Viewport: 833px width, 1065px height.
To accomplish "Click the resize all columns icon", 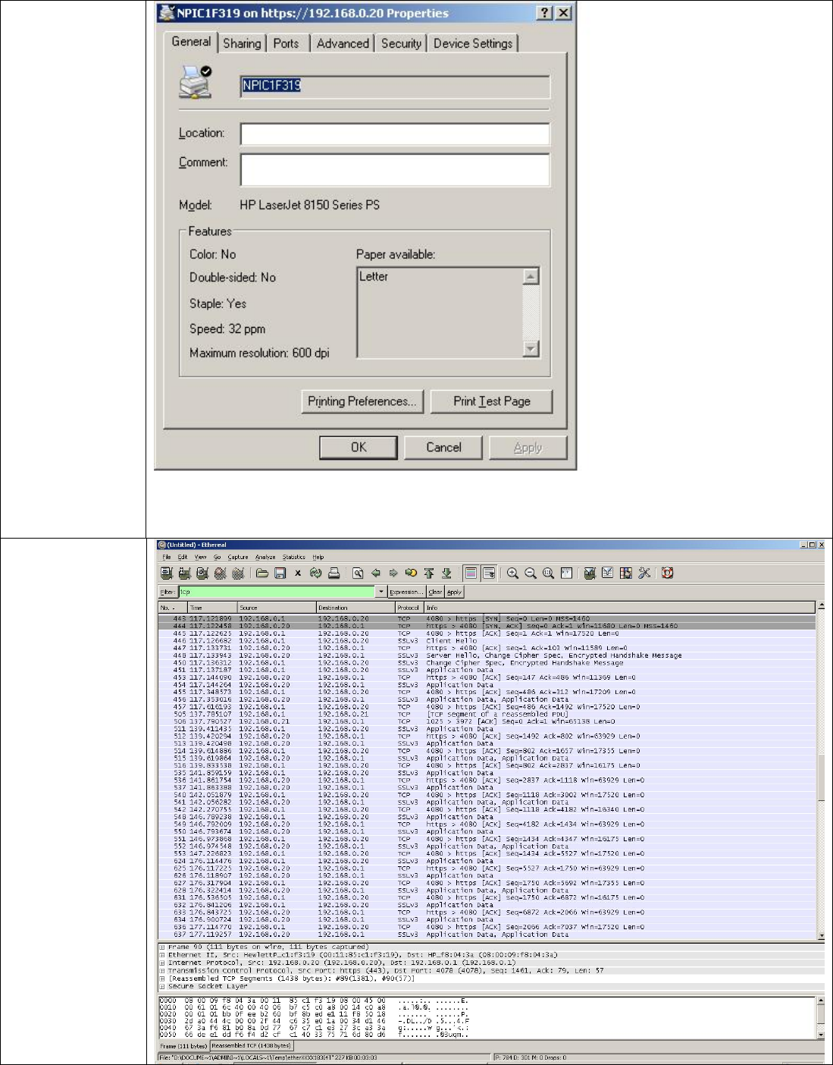I will pyautogui.click(x=566, y=573).
